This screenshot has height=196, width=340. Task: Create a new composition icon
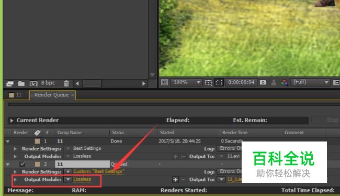(x=33, y=83)
